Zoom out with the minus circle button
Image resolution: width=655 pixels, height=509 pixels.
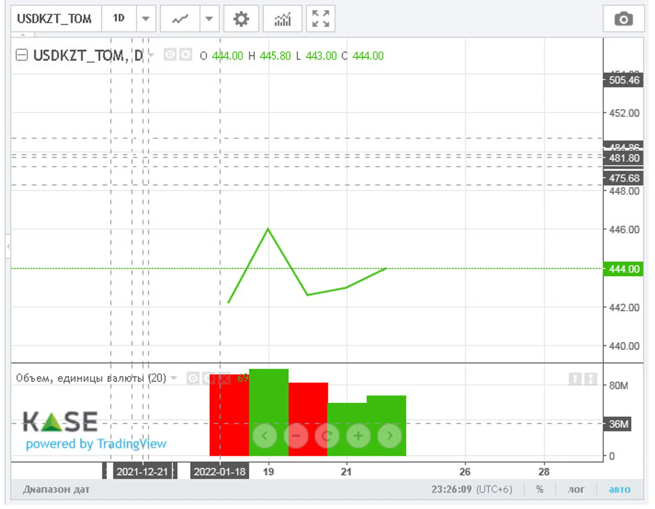pyautogui.click(x=296, y=436)
